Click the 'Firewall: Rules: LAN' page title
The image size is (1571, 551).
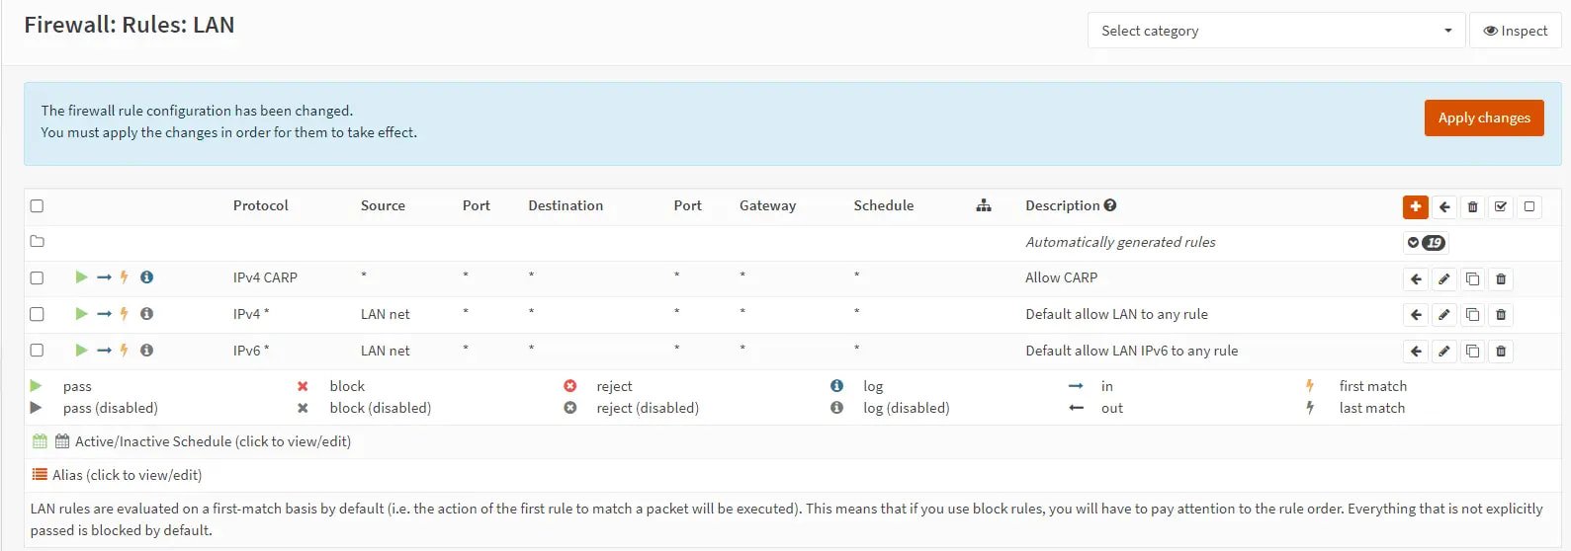tap(130, 26)
